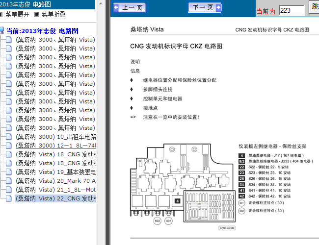Click the root icon beside 当前:2013年志俊
This screenshot has width=319, height=245.
coord(2,31)
